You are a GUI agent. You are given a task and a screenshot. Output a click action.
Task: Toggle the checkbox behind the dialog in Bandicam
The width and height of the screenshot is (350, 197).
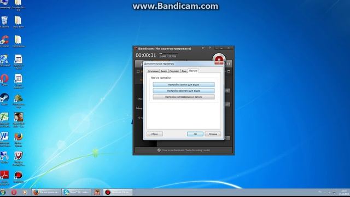tap(138, 72)
